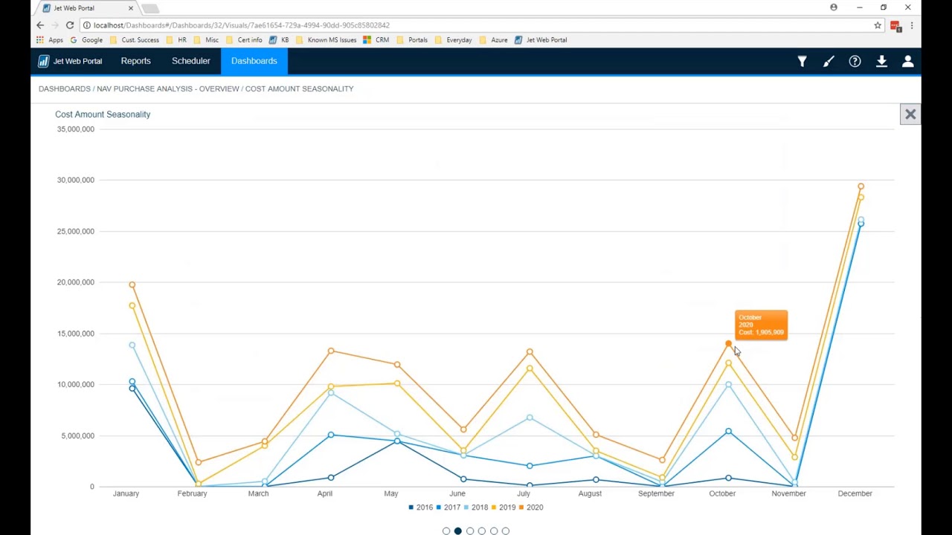Open the KB bookmark
The image size is (952, 535).
point(279,40)
